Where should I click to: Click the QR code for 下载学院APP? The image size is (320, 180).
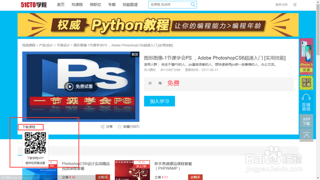[35, 143]
